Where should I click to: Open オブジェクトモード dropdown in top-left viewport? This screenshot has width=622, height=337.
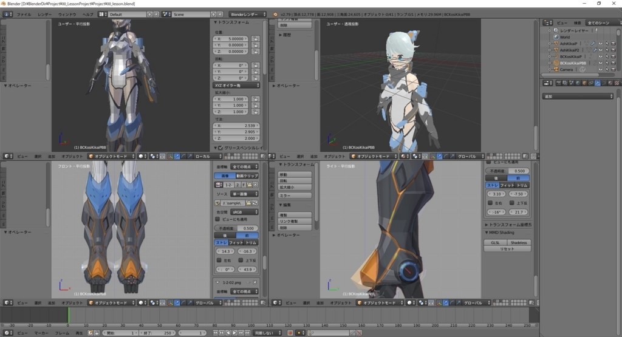click(x=112, y=156)
